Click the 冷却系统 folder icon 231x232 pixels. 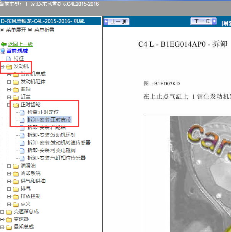tap(16, 174)
